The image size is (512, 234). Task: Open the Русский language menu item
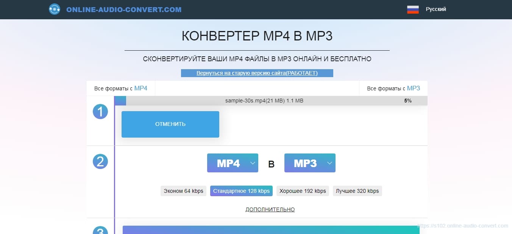[436, 9]
